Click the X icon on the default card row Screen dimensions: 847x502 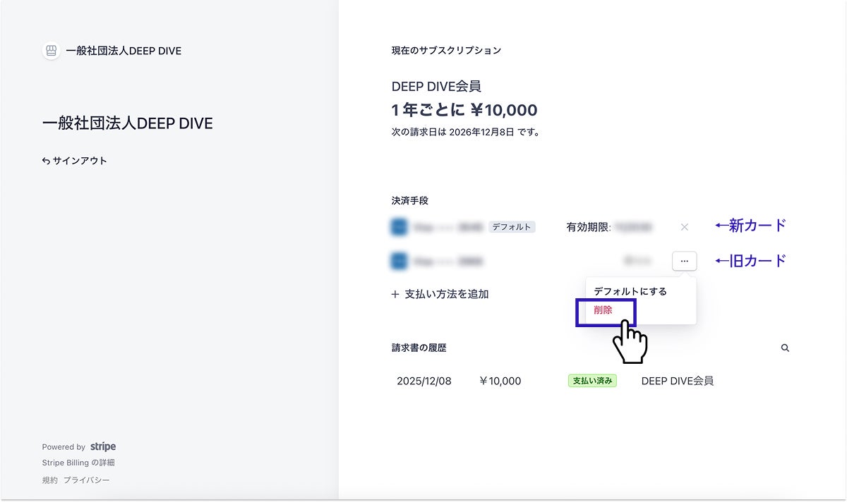point(684,227)
